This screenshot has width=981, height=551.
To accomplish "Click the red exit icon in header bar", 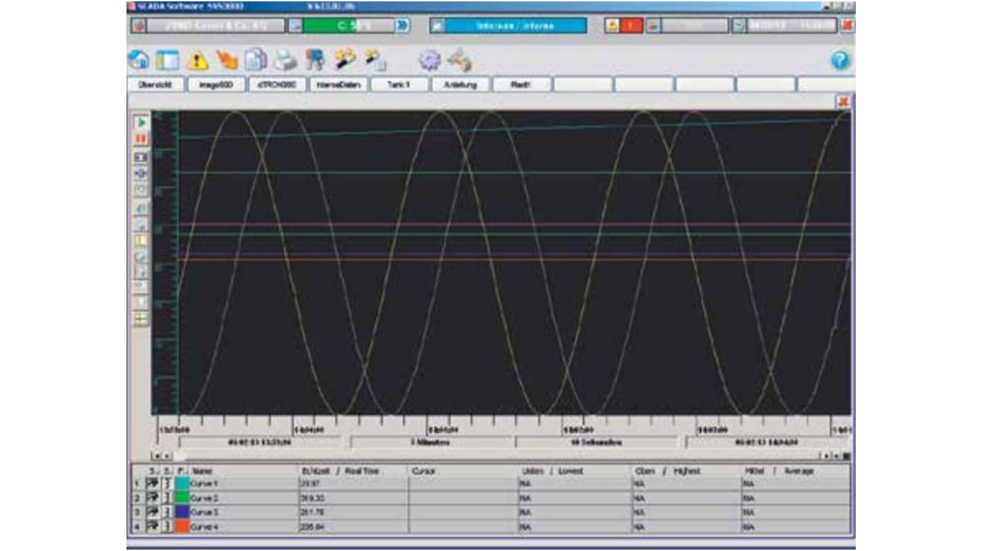I will pyautogui.click(x=847, y=26).
